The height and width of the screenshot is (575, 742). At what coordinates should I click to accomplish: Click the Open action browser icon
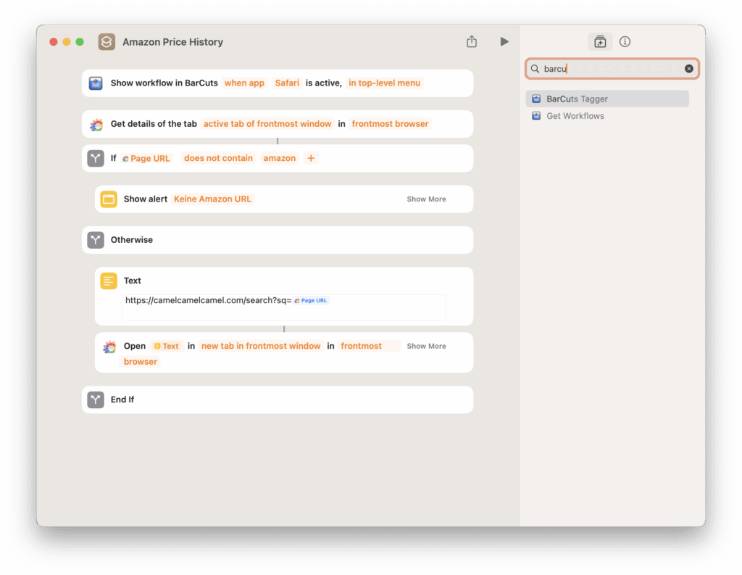click(109, 347)
